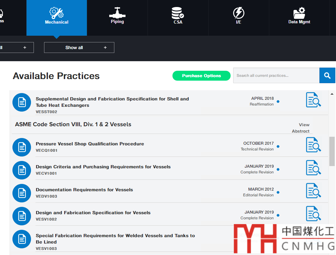Click the plus sign on the cut-off filter box
336x255 pixels.
[25, 47]
